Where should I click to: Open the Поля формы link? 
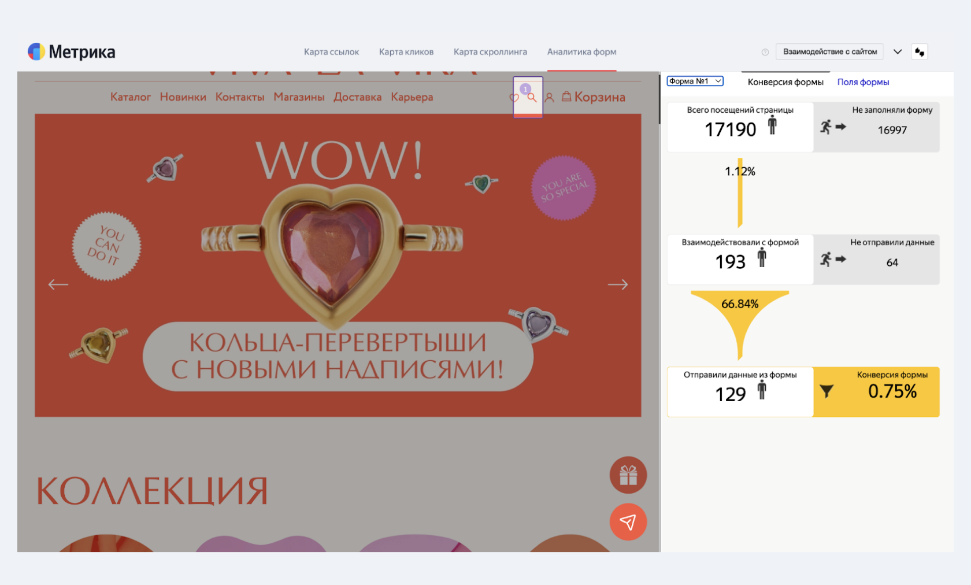click(863, 82)
